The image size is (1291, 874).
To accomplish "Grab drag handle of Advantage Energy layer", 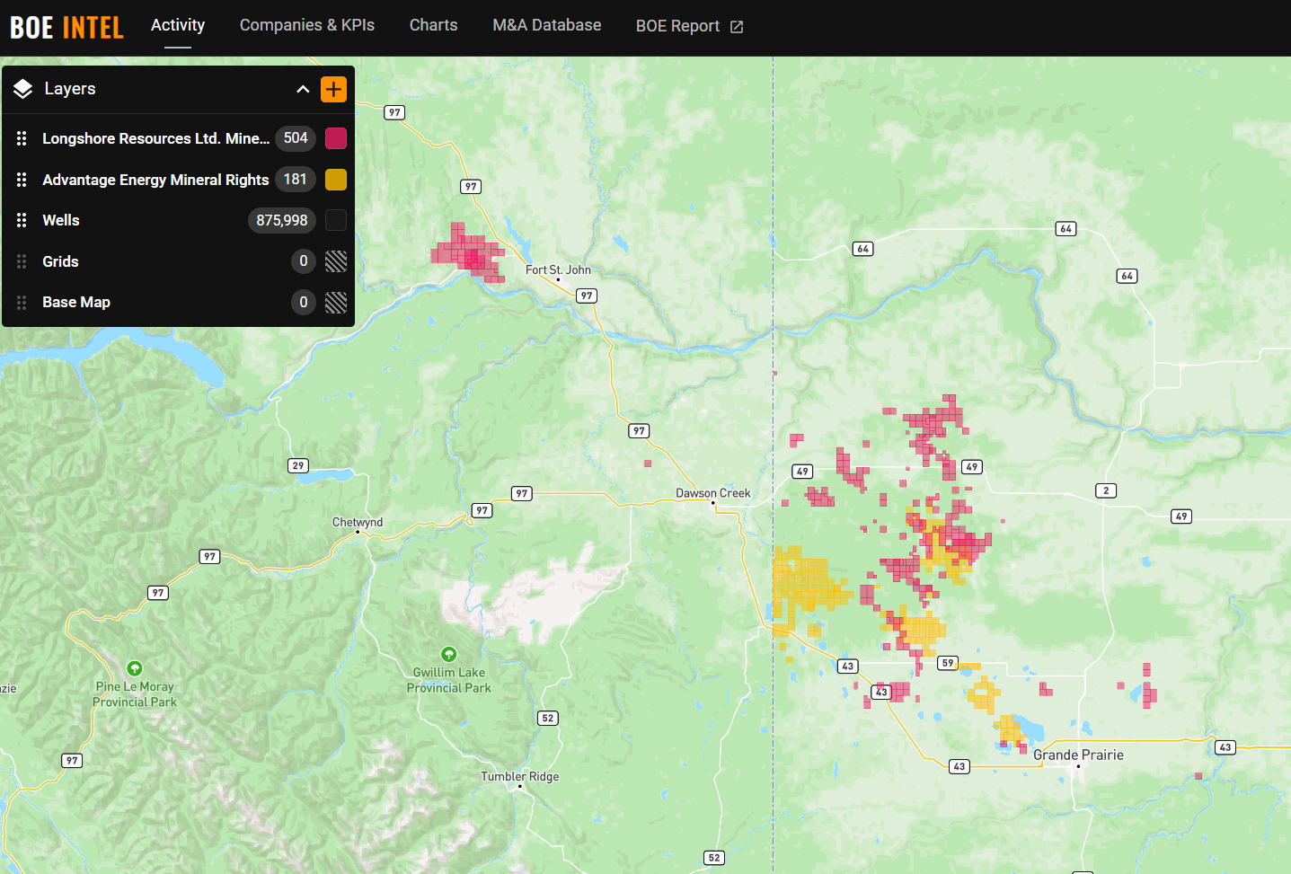I will (22, 180).
